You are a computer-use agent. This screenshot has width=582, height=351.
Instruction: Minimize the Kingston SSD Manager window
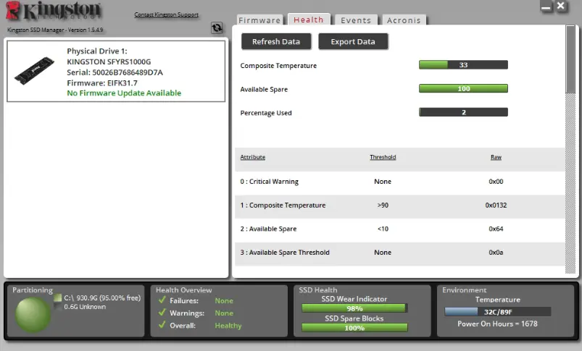[x=546, y=7]
